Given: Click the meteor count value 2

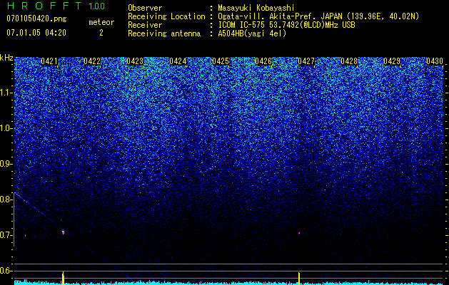Looking at the screenshot, I should click(x=101, y=33).
